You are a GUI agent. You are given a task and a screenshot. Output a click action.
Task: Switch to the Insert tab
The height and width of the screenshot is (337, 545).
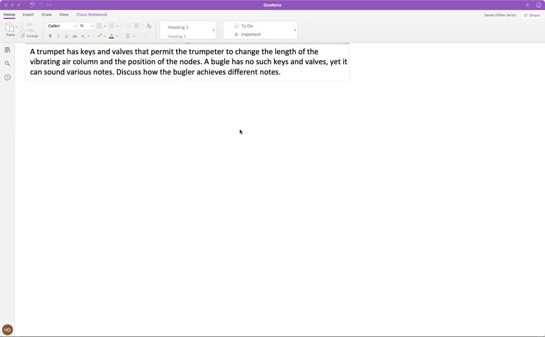(x=28, y=15)
